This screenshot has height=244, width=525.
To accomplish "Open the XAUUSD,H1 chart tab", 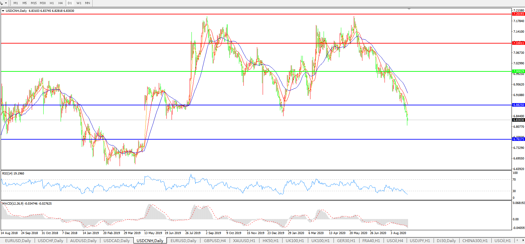I will coord(244,240).
